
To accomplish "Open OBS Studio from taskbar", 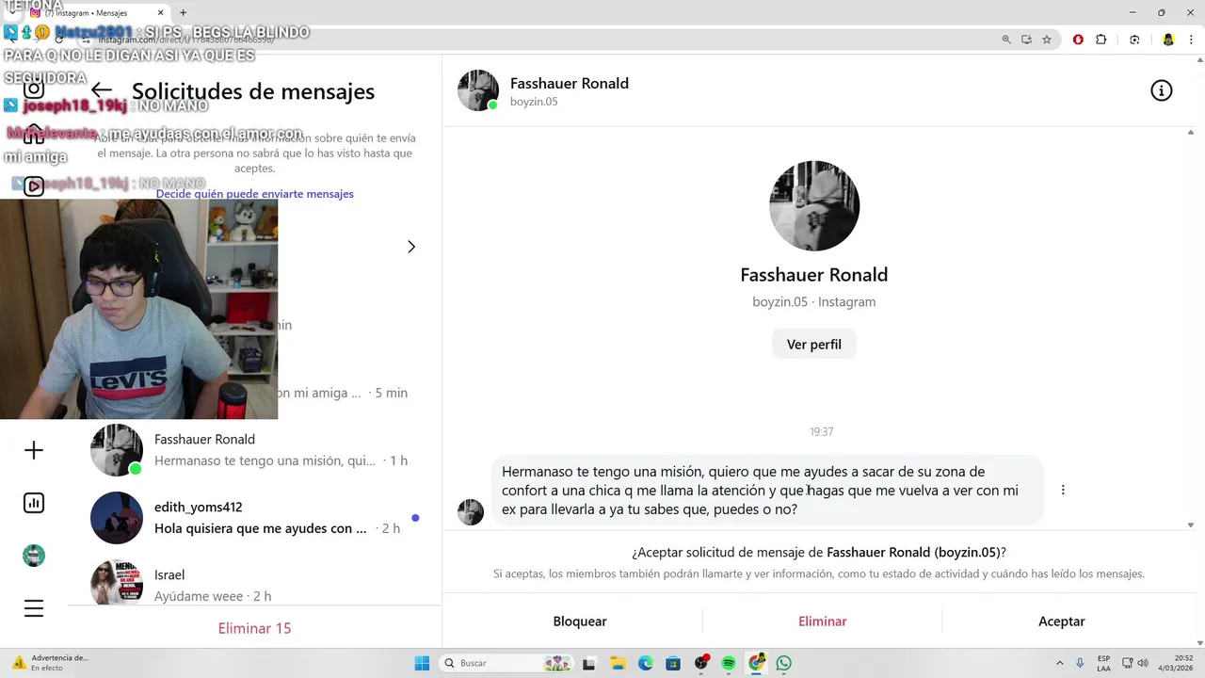I will pos(701,663).
